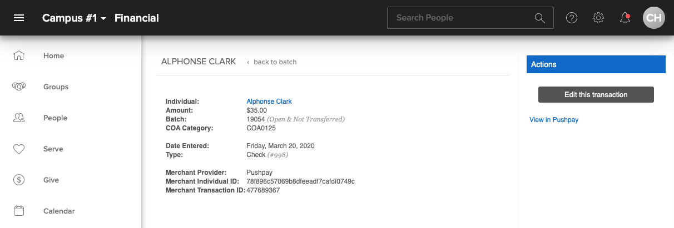
Task: Select Calendar menu item label
Action: coord(59,211)
